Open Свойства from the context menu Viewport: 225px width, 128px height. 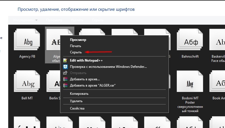[x=77, y=108]
